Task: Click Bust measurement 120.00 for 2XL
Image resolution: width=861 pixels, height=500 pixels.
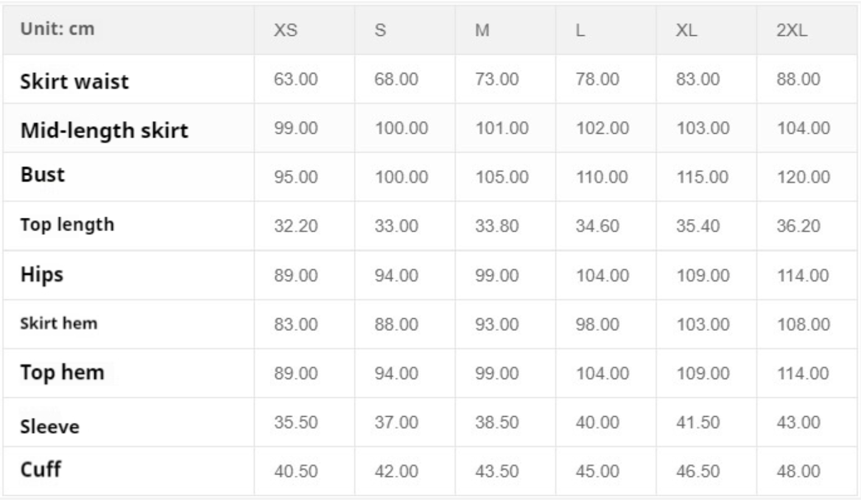Action: 803,177
